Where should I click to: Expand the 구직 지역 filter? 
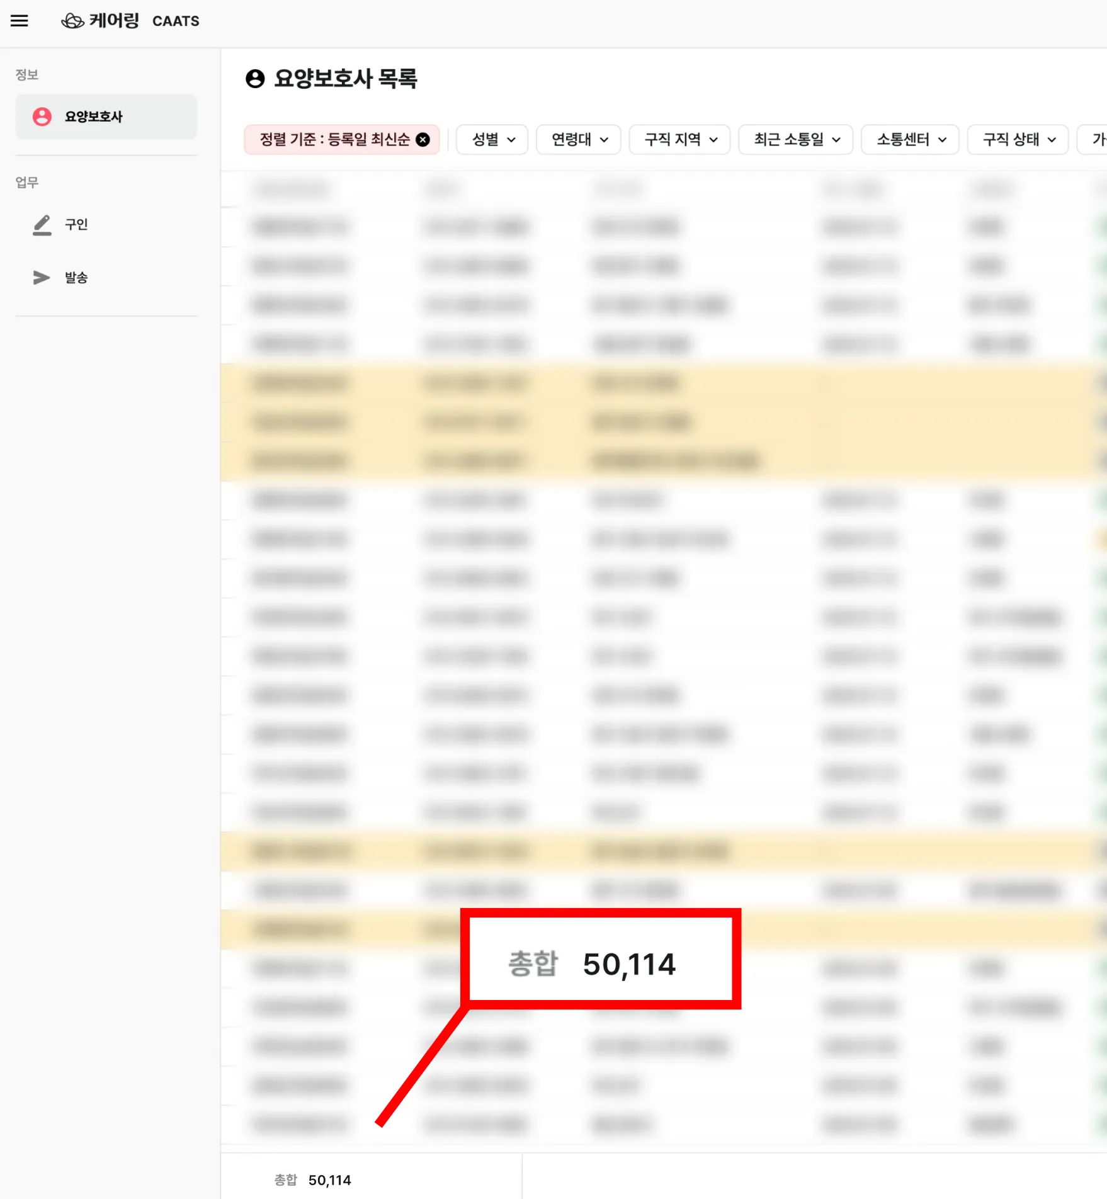680,140
